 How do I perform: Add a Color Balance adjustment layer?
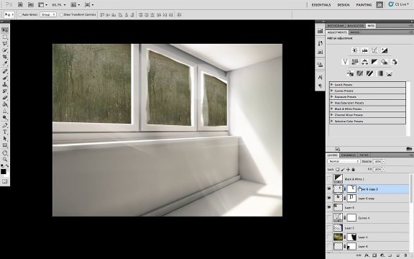pyautogui.click(x=364, y=62)
